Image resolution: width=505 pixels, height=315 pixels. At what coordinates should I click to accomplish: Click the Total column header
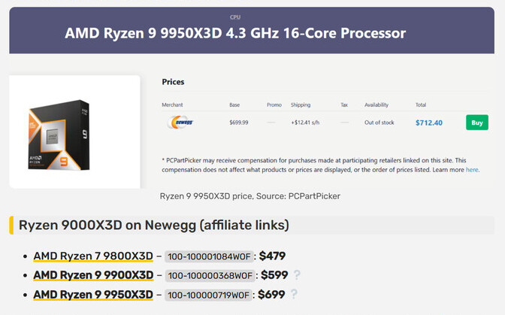click(421, 104)
